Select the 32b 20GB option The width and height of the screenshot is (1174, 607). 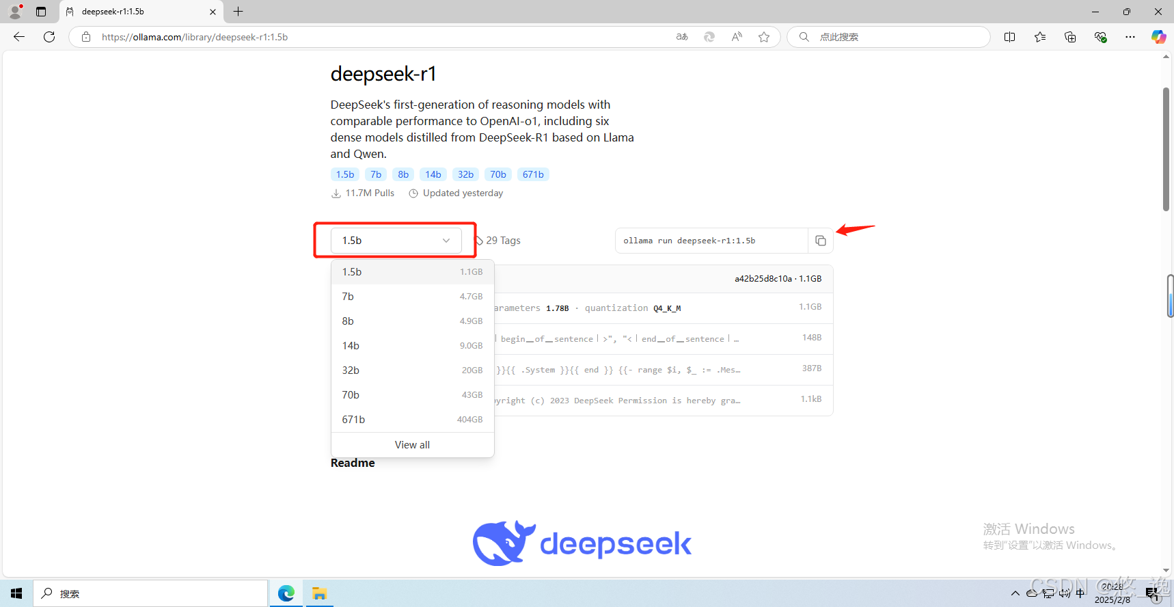tap(412, 370)
